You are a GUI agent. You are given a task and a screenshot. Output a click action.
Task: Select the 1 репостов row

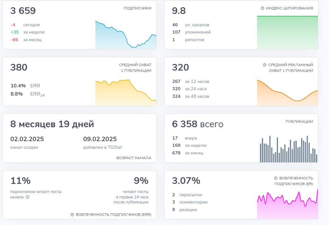(x=188, y=40)
